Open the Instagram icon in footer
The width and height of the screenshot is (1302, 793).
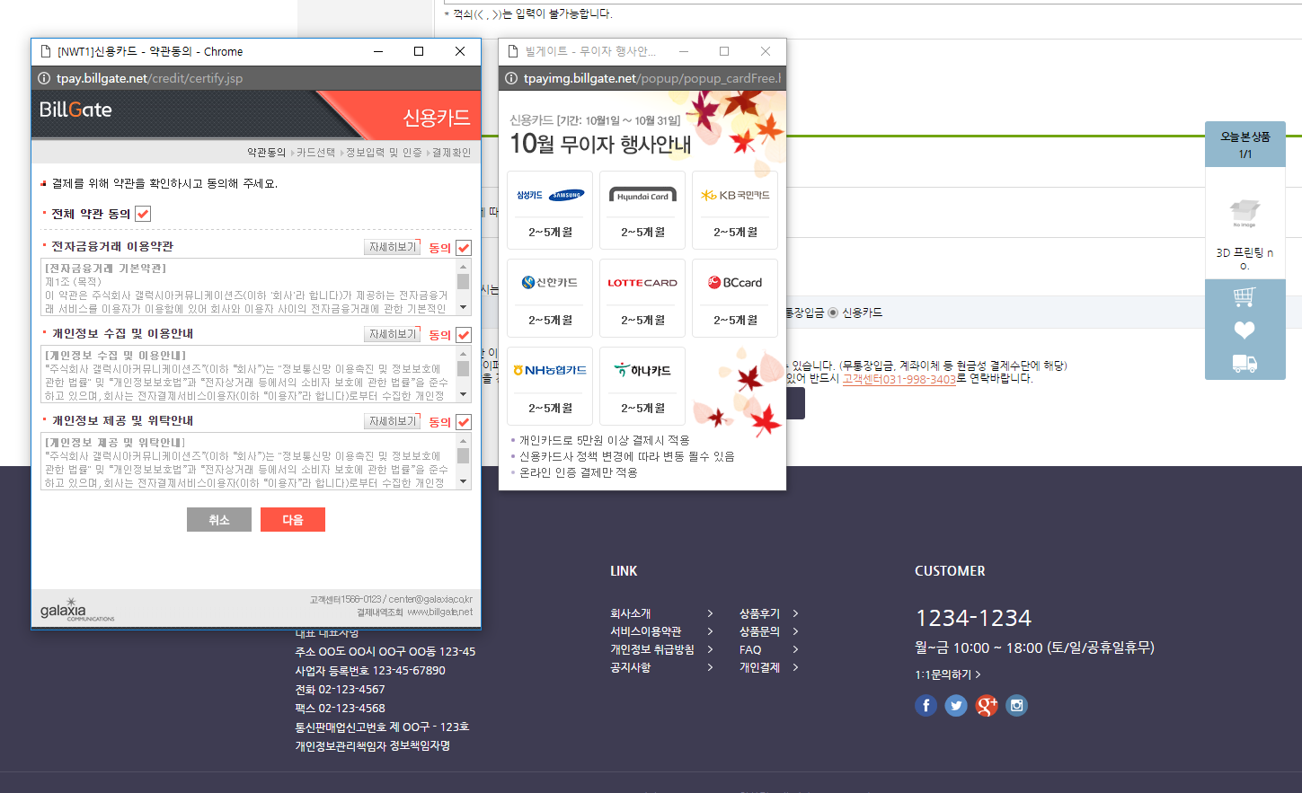[x=1016, y=706]
